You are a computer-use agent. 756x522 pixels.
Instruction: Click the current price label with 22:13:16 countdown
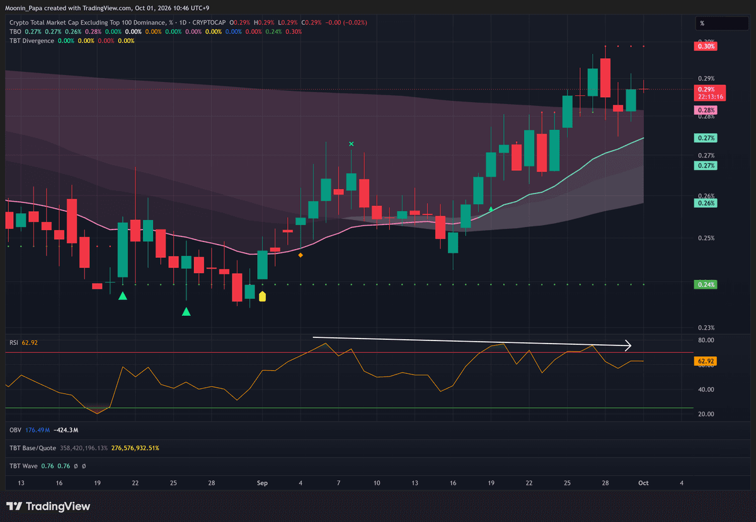[x=710, y=93]
